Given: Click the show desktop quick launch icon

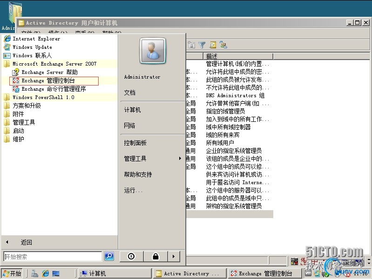Looking at the screenshot, I should click(x=56, y=273).
